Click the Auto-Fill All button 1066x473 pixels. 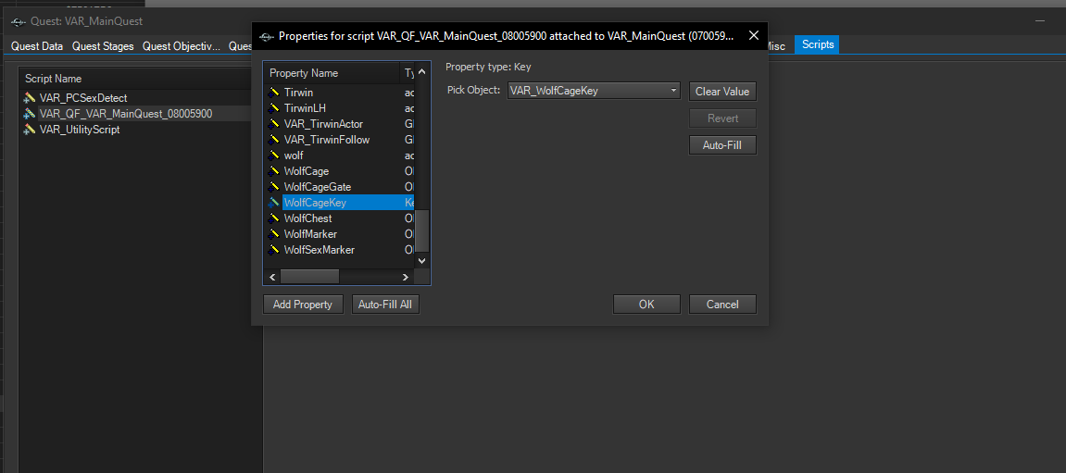click(385, 305)
